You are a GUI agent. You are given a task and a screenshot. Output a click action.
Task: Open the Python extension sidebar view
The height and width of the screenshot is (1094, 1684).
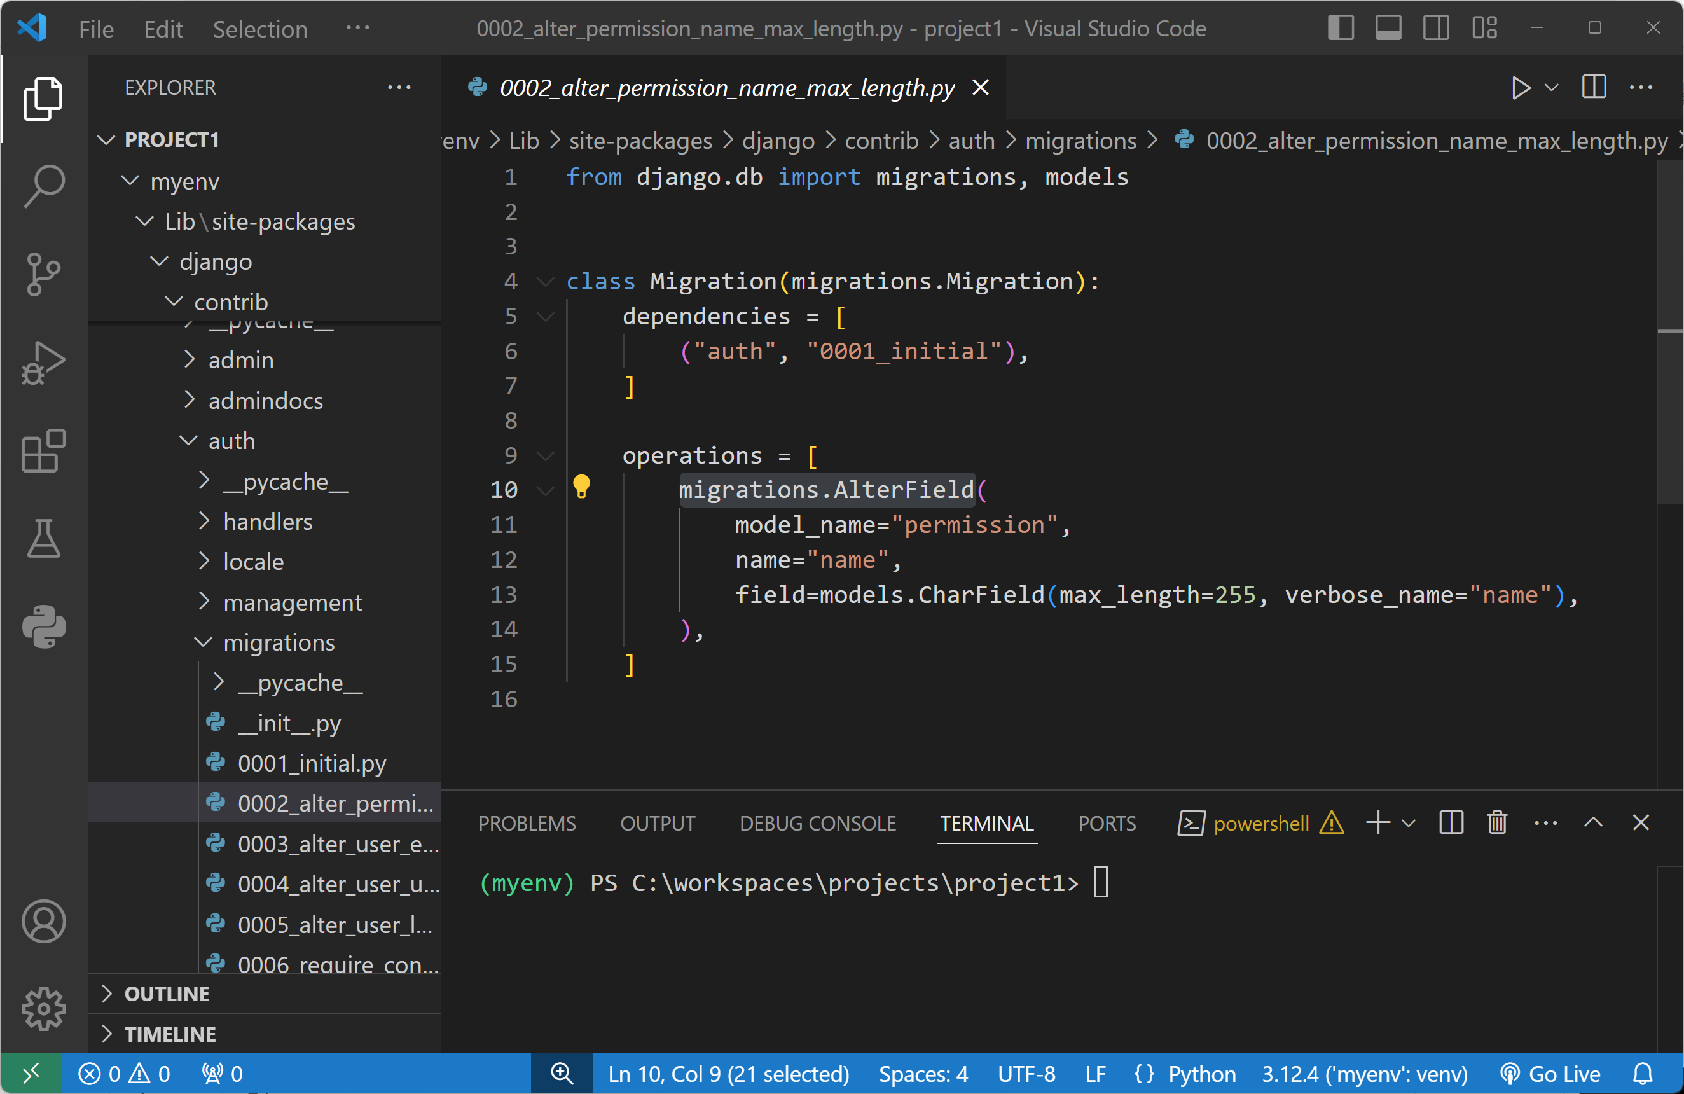43,627
